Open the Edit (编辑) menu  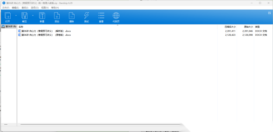click(x=15, y=8)
